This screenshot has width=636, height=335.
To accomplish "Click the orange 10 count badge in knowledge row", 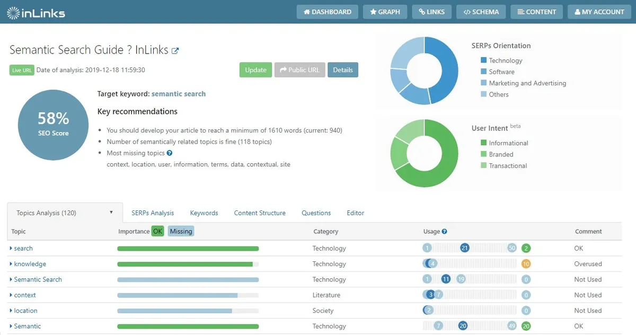I will (526, 264).
